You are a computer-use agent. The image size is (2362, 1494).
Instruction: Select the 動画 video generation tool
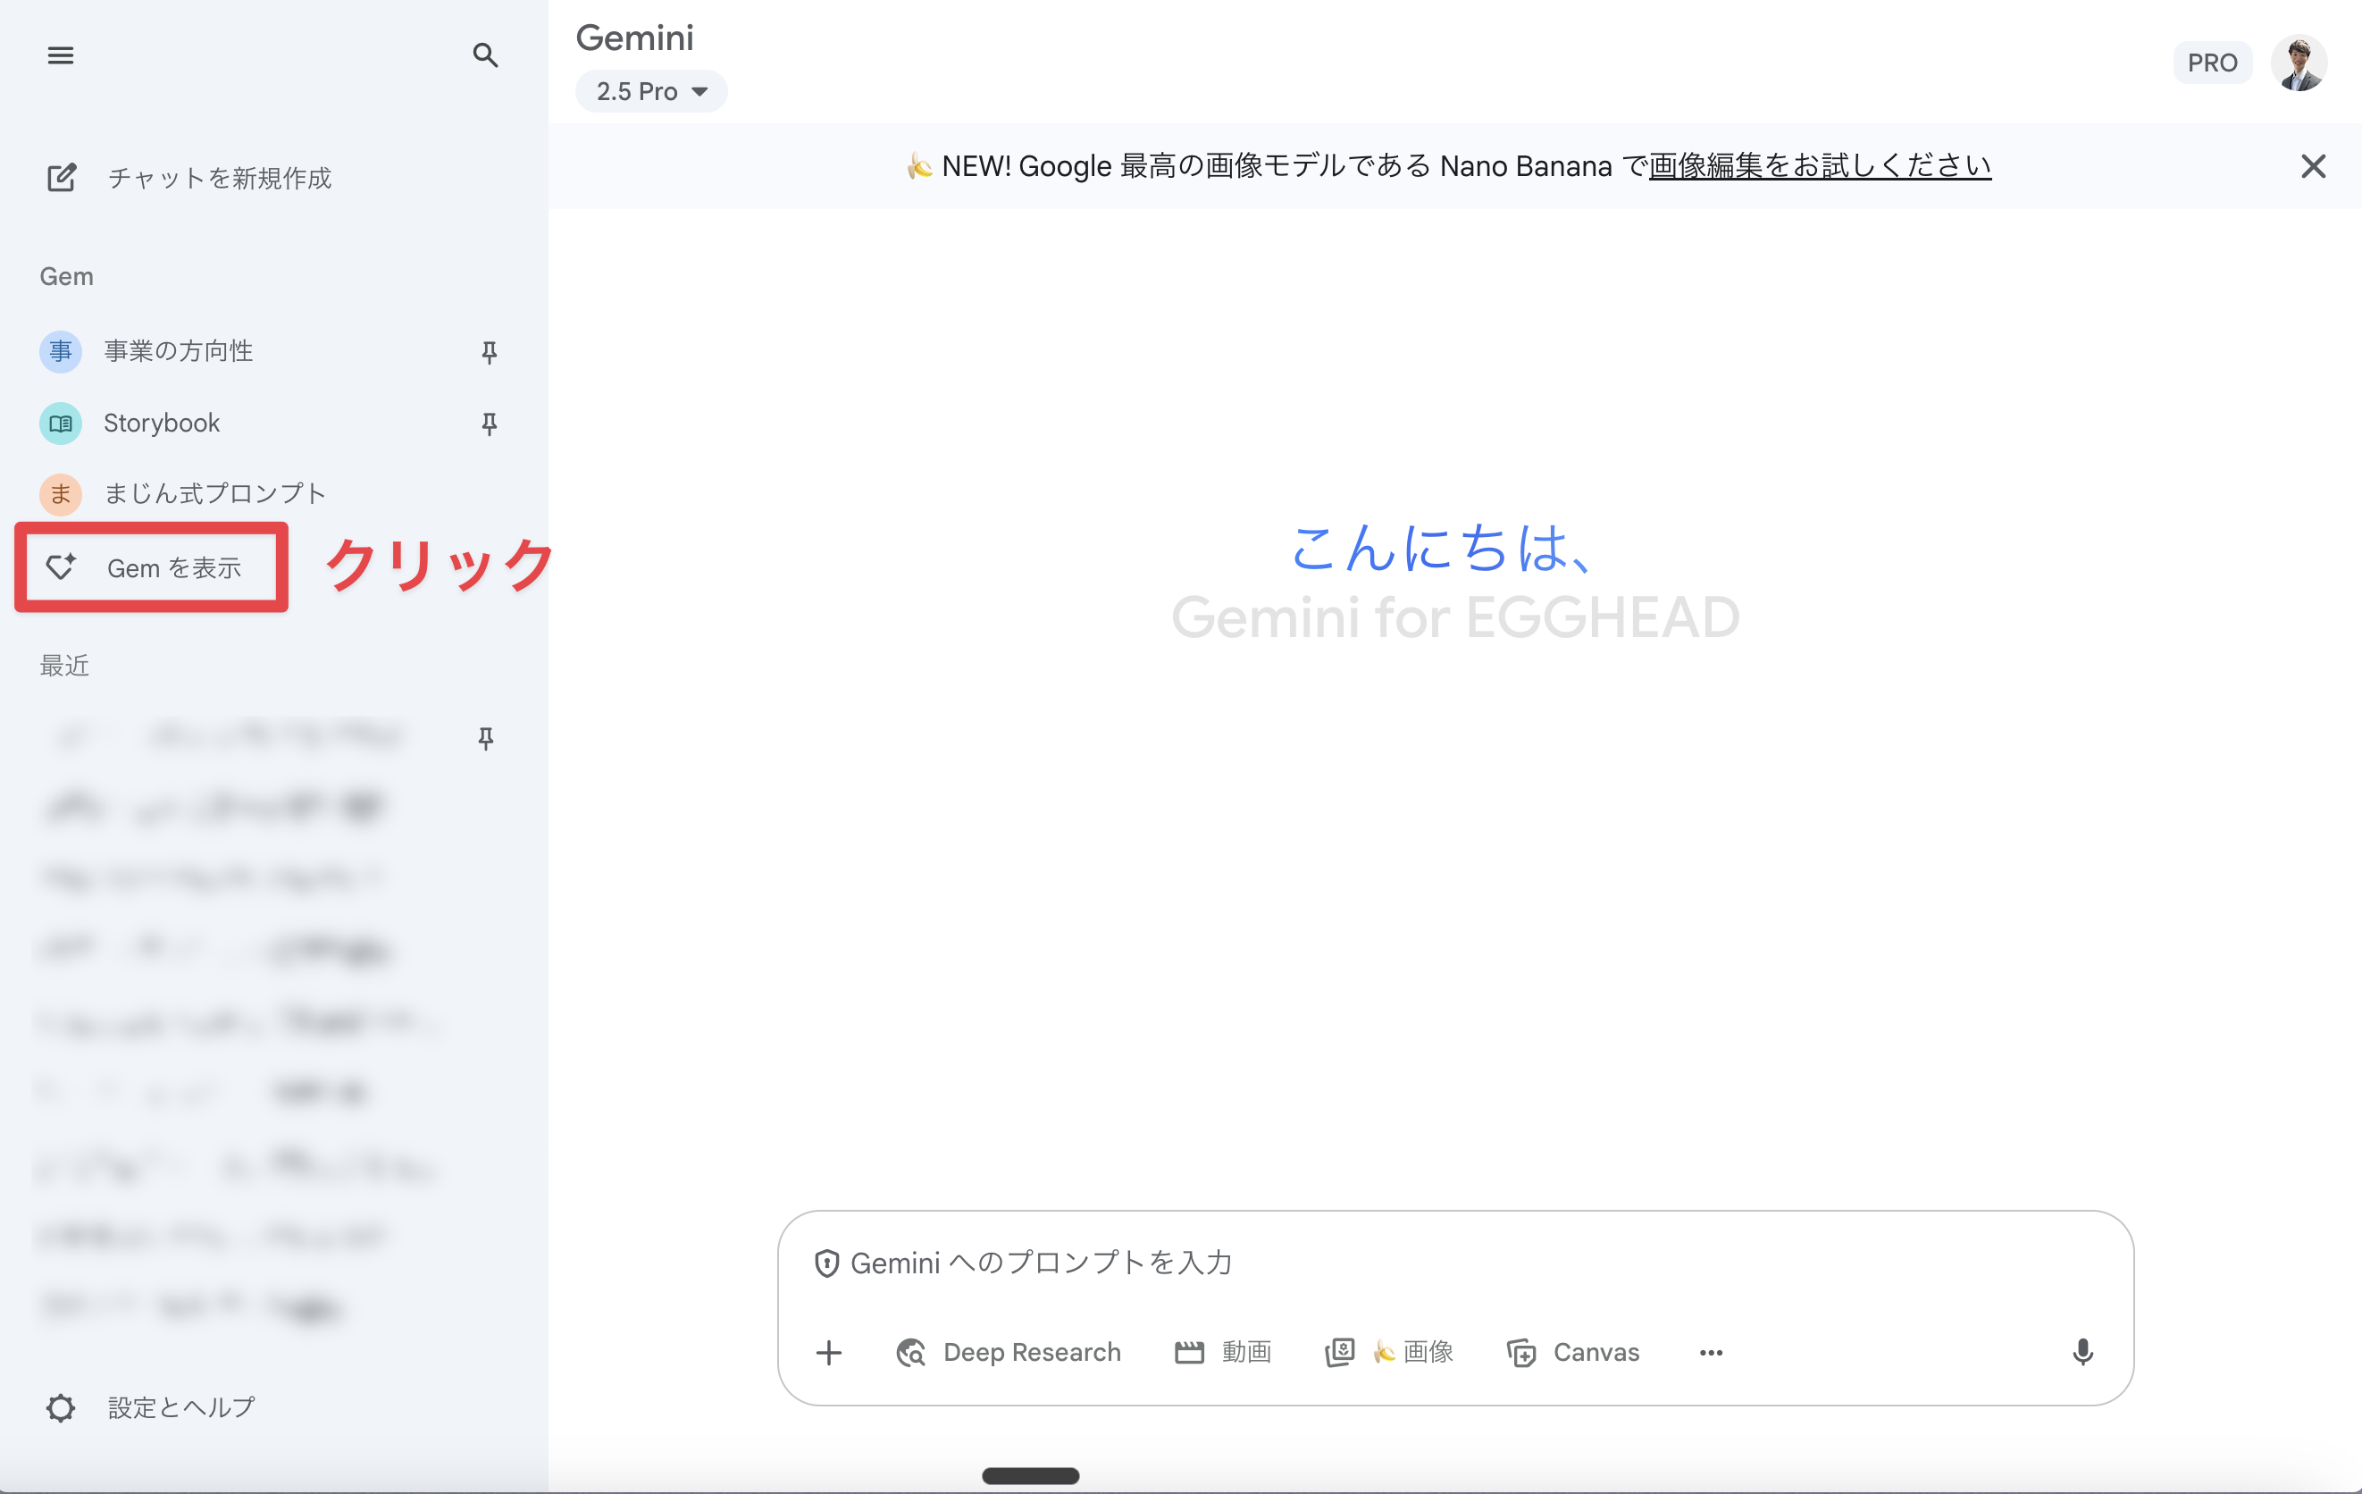click(1223, 1353)
